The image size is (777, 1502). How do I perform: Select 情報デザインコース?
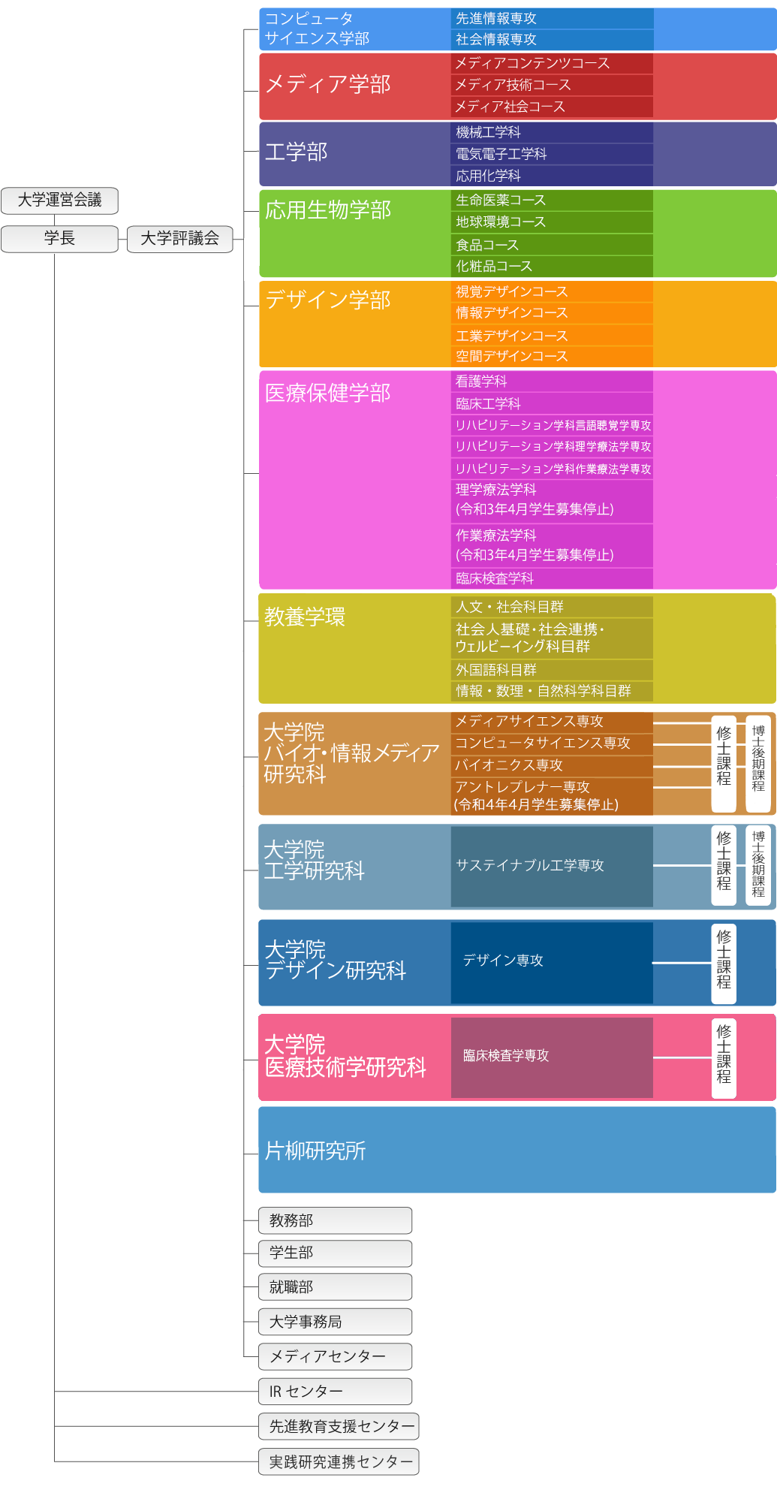tap(552, 313)
